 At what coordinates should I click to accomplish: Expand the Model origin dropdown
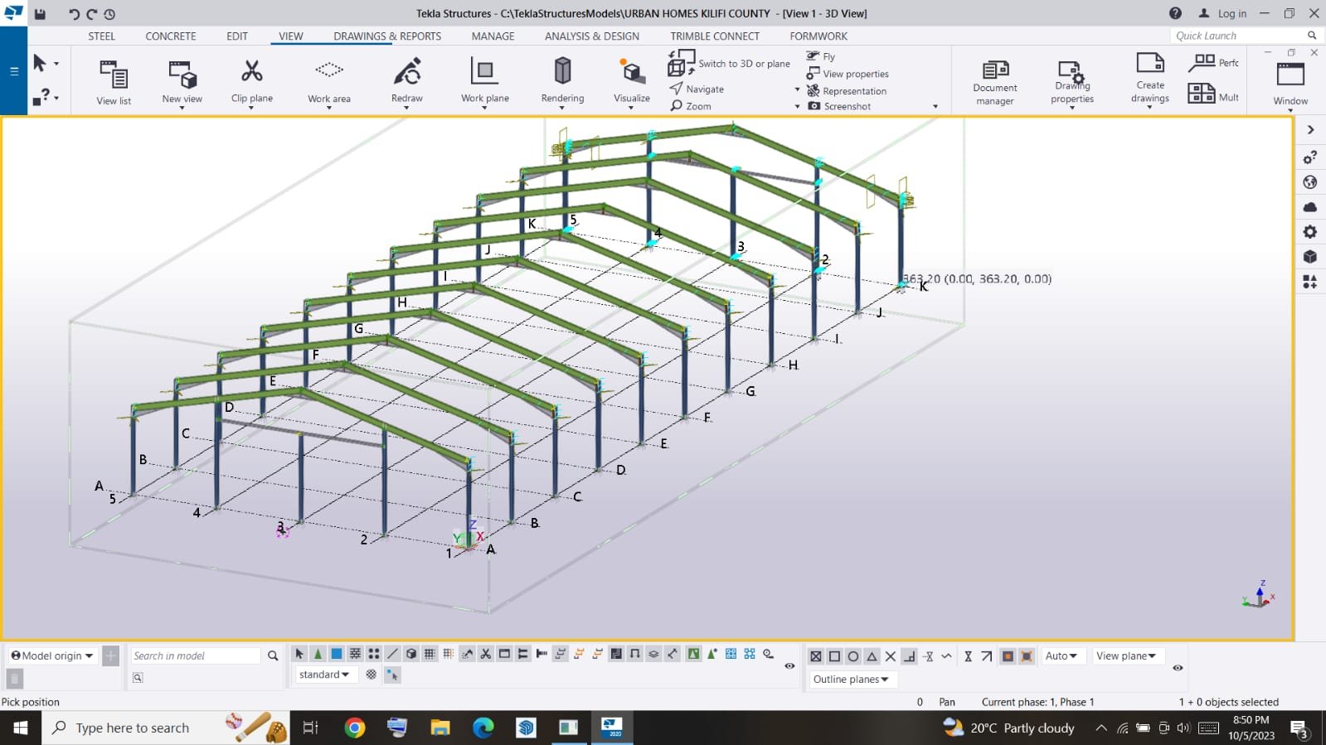[52, 656]
